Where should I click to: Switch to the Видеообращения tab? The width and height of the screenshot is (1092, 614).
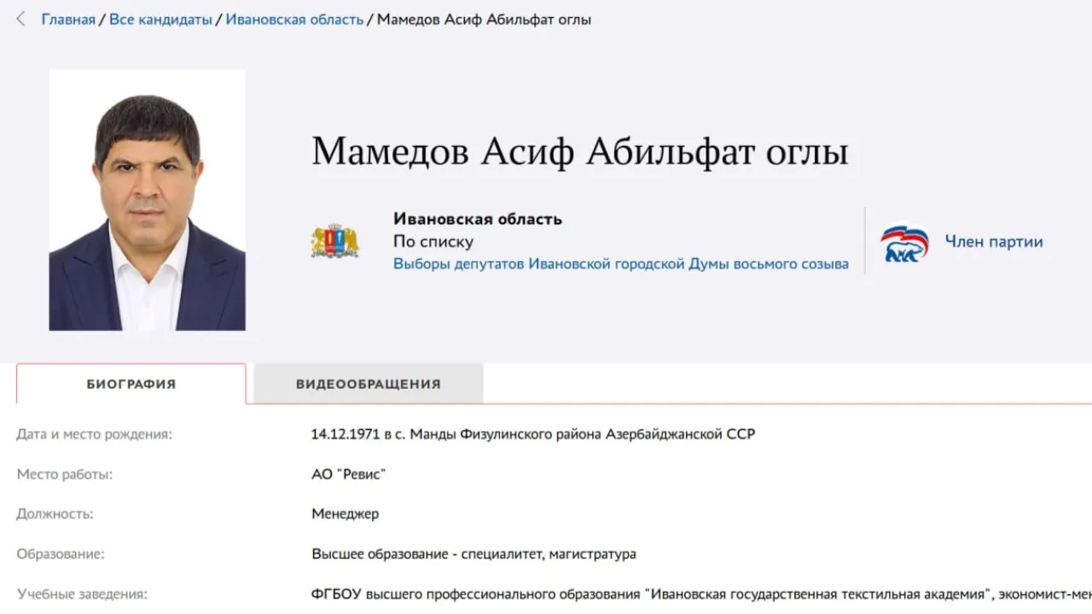368,384
